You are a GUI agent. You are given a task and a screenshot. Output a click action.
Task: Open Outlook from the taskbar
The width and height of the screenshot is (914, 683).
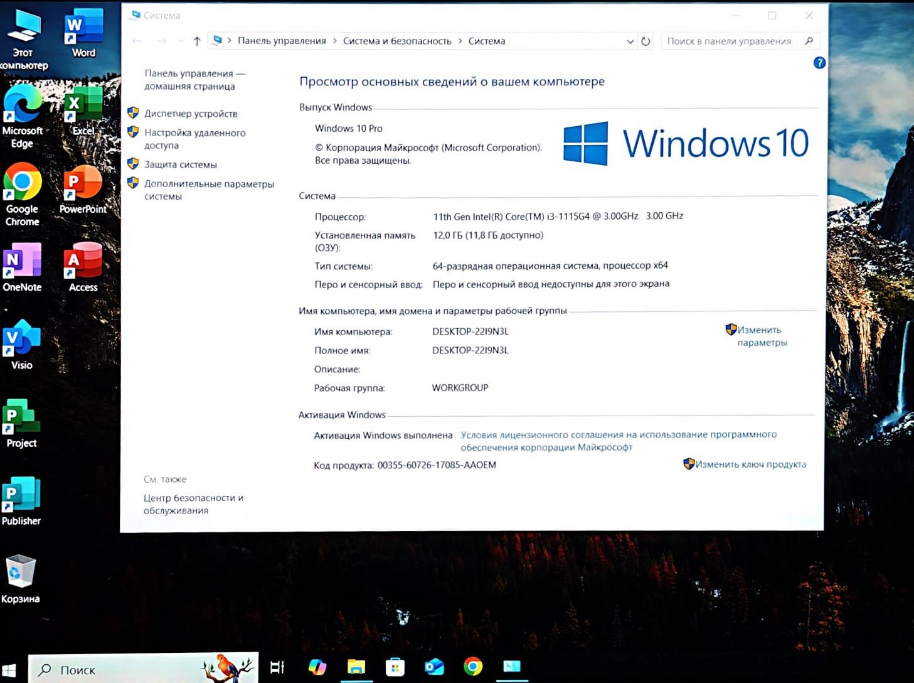(x=434, y=667)
